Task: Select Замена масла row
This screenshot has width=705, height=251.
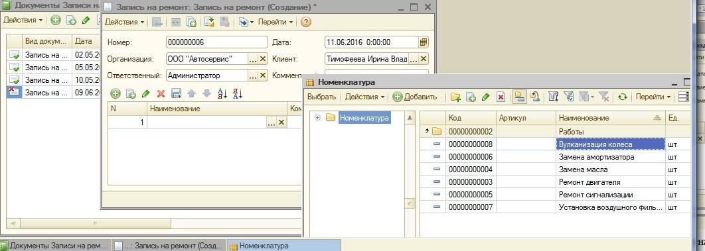Action: pyautogui.click(x=555, y=170)
